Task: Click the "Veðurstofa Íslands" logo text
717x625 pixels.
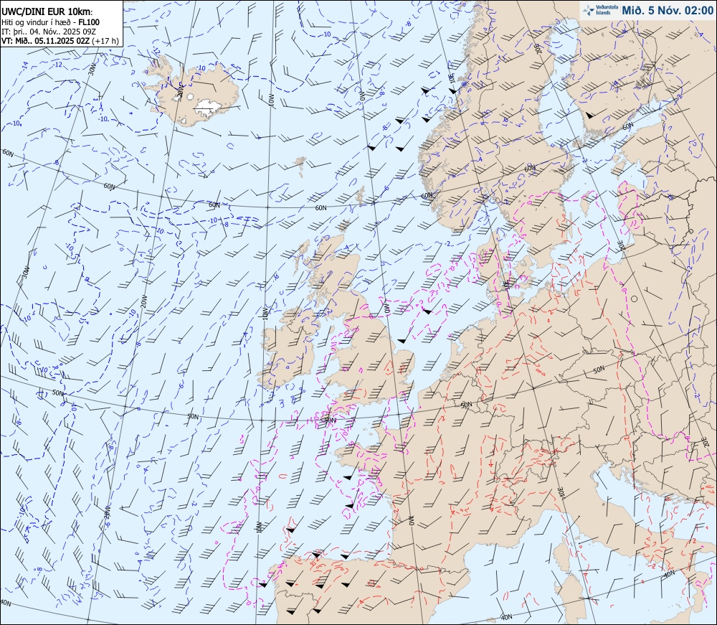Action: pyautogui.click(x=607, y=10)
